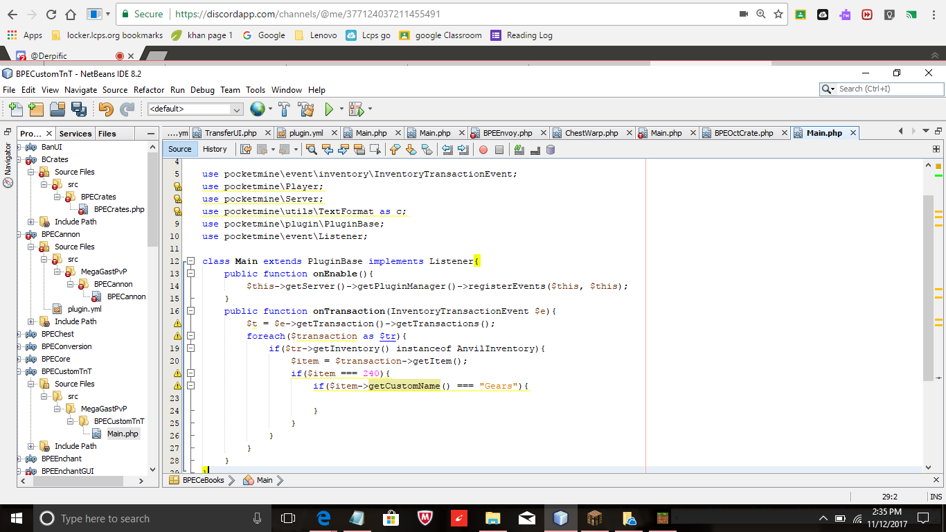This screenshot has width=946, height=532.
Task: Click the database cylinder icon in editor toolbar
Action: click(551, 149)
